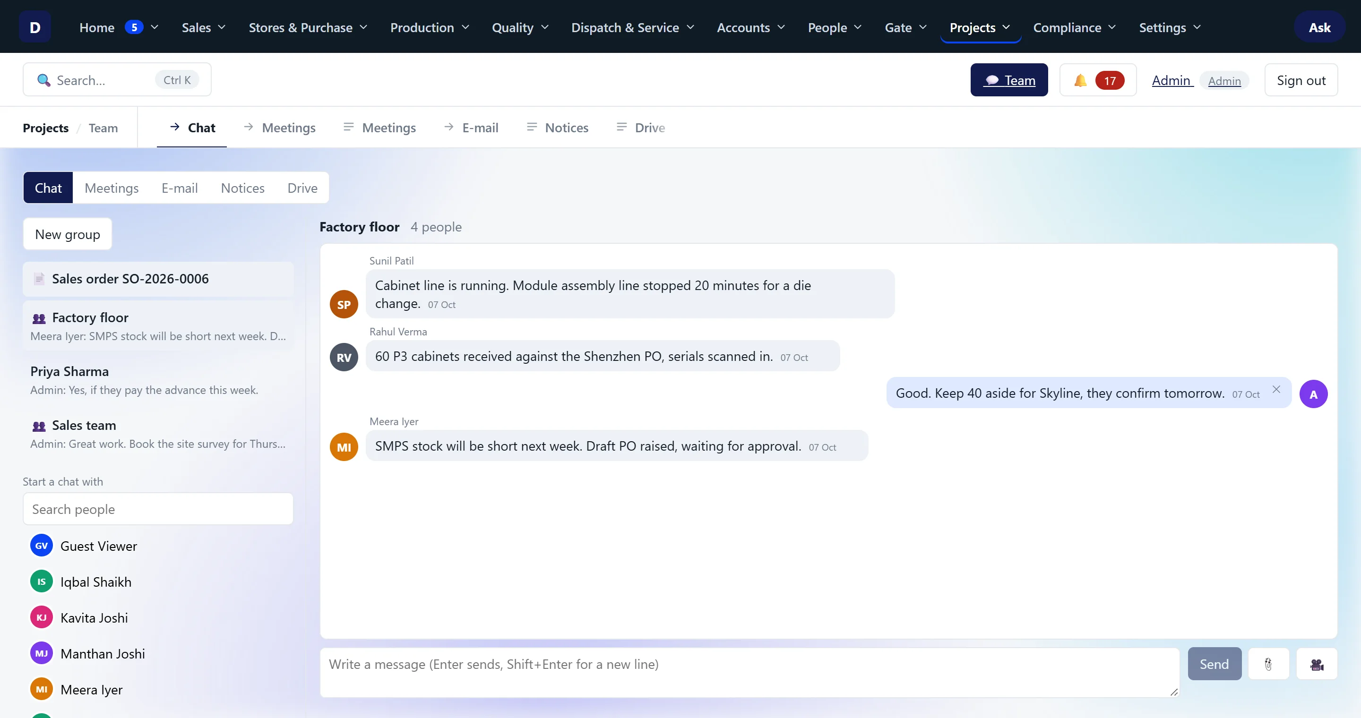Open the Projects dropdown menu
Screen dimensions: 1361x718
(x=980, y=27)
